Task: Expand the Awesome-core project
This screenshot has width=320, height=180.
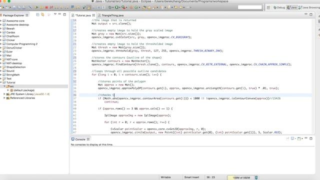Action: click(1, 20)
